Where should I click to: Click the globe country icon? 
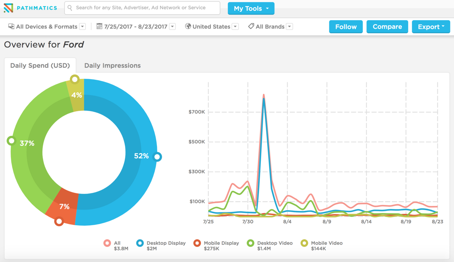coord(188,26)
